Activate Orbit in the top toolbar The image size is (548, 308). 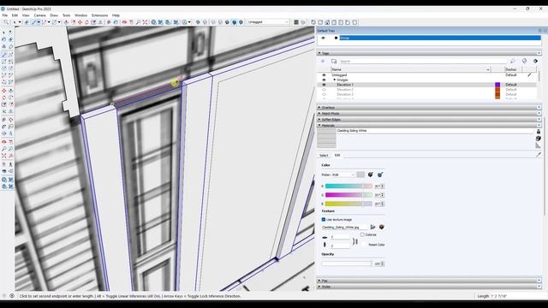click(124, 22)
